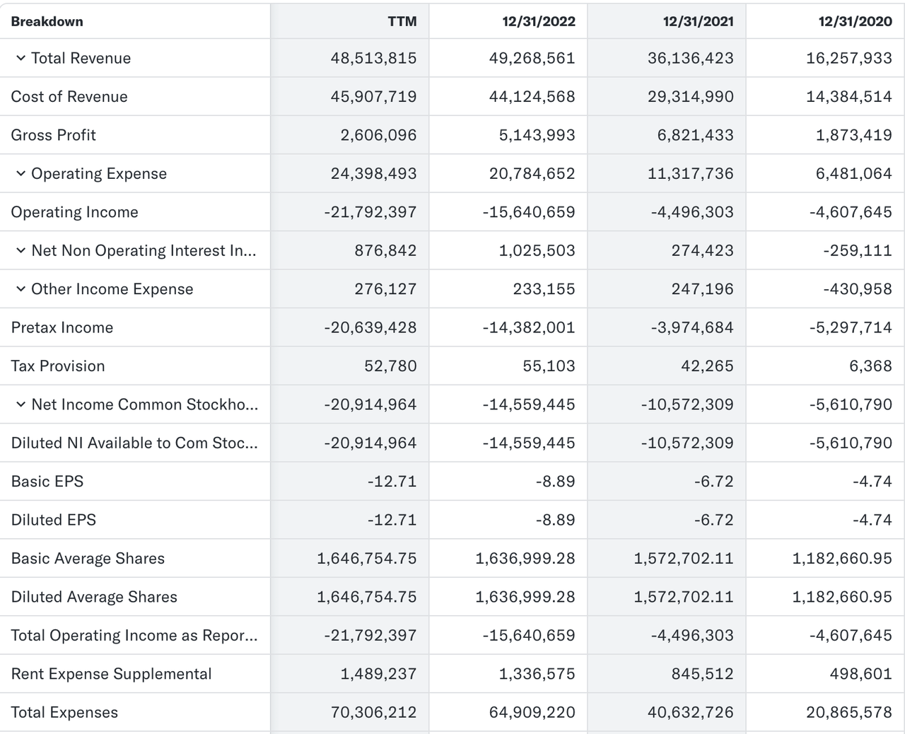Collapse the Total Revenue row chevron

coord(21,58)
